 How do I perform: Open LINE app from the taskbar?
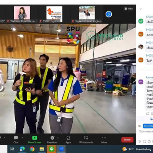click(x=52, y=149)
